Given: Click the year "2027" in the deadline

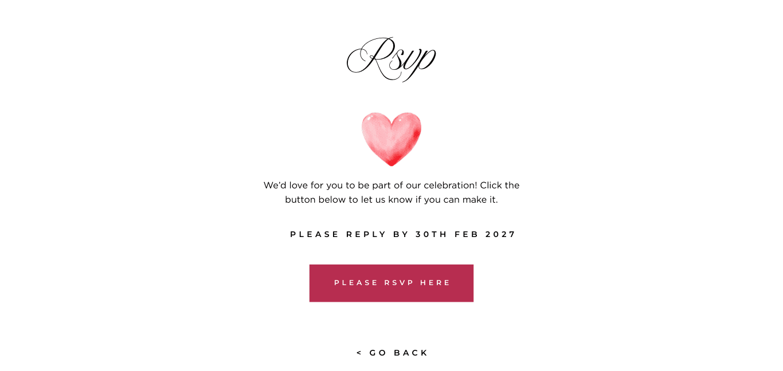Looking at the screenshot, I should (x=500, y=234).
